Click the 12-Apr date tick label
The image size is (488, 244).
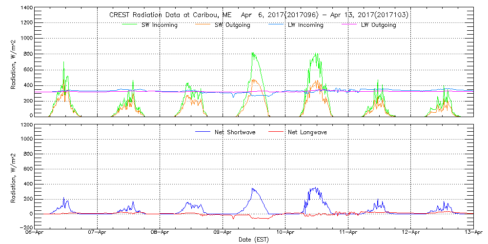coord(410,233)
